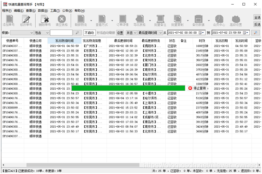Screen dimensions: 262x174
Task: Click the red 停止查询 stop query button
Action: (x=197, y=88)
